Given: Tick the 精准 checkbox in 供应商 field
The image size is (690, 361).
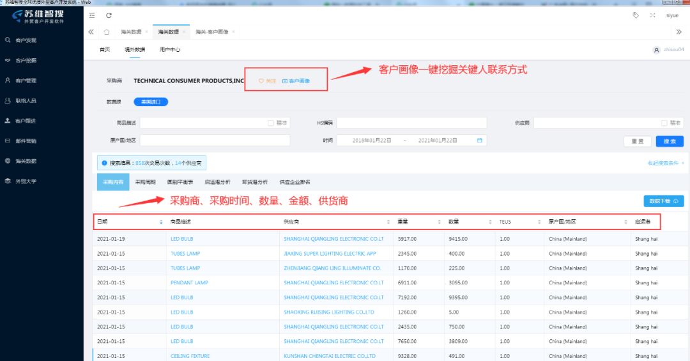Looking at the screenshot, I should click(664, 123).
